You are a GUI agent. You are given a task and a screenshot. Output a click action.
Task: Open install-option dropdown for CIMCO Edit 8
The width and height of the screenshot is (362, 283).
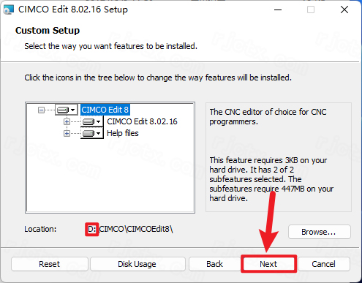(x=67, y=110)
